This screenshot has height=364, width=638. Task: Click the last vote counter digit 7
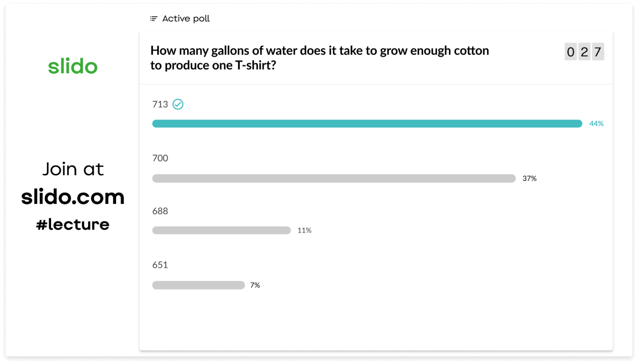(x=598, y=52)
